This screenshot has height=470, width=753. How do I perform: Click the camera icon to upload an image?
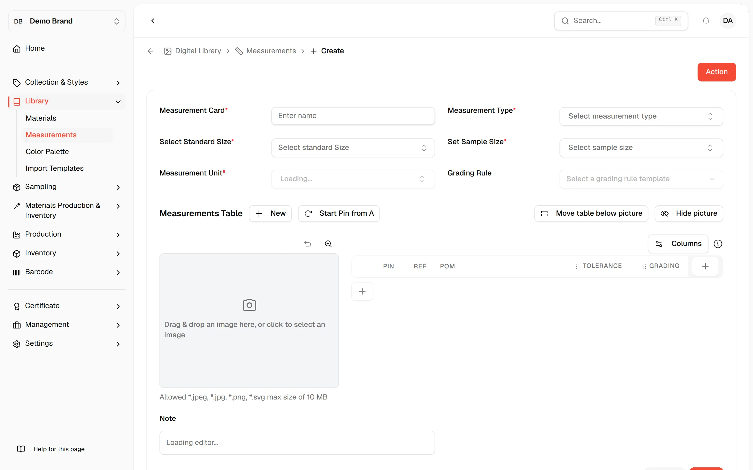pos(249,305)
